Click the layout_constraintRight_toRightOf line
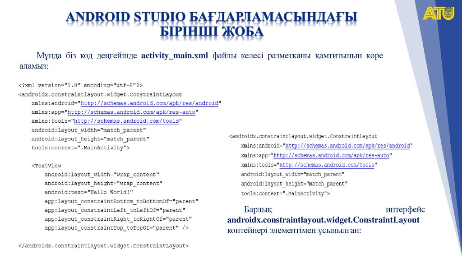This screenshot has width=462, height=259. [118, 219]
